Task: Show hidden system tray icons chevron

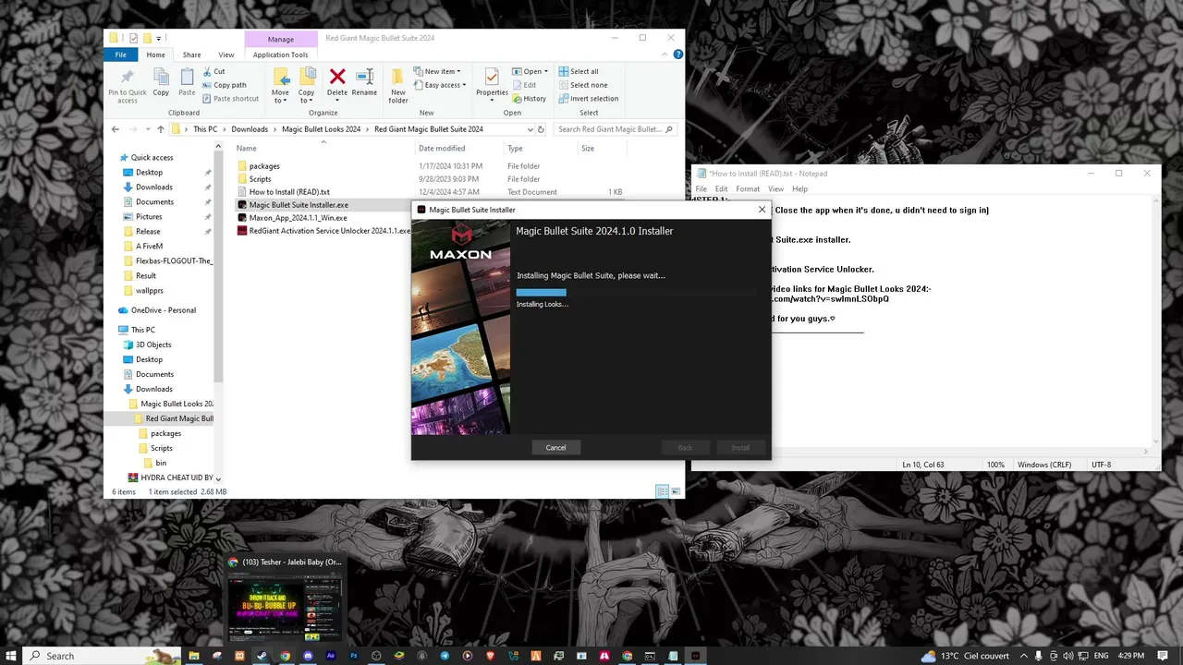Action: point(1025,656)
